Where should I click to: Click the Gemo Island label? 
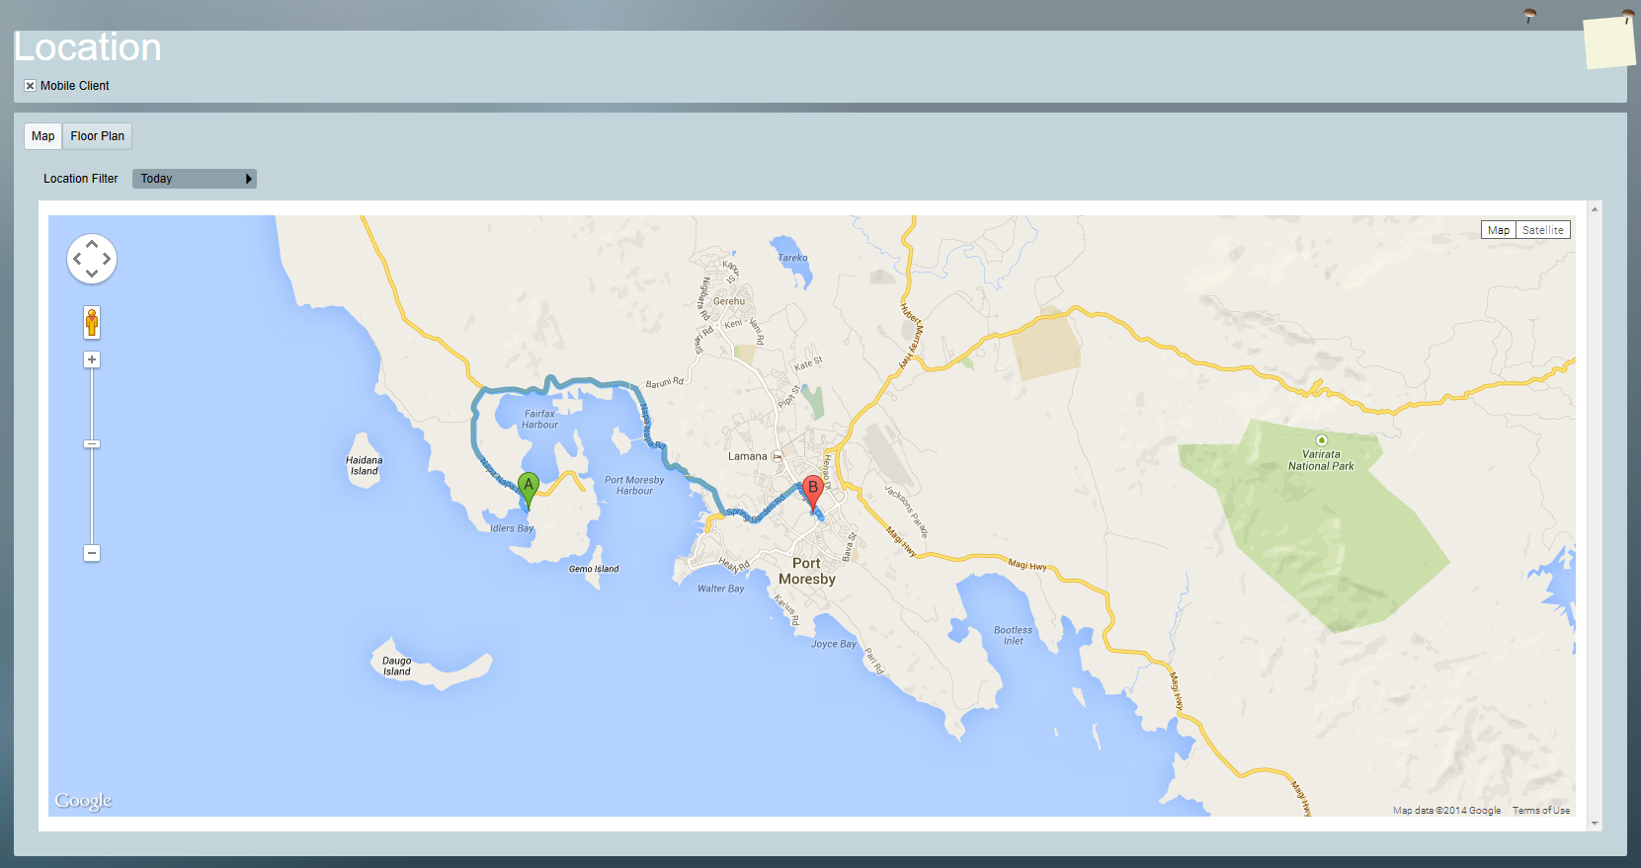594,569
